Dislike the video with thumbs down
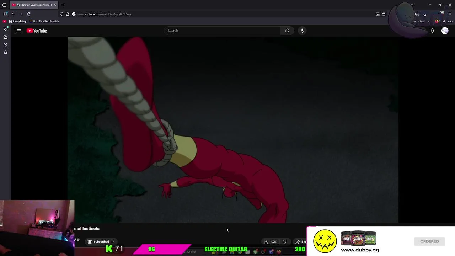455x256 pixels. click(285, 242)
